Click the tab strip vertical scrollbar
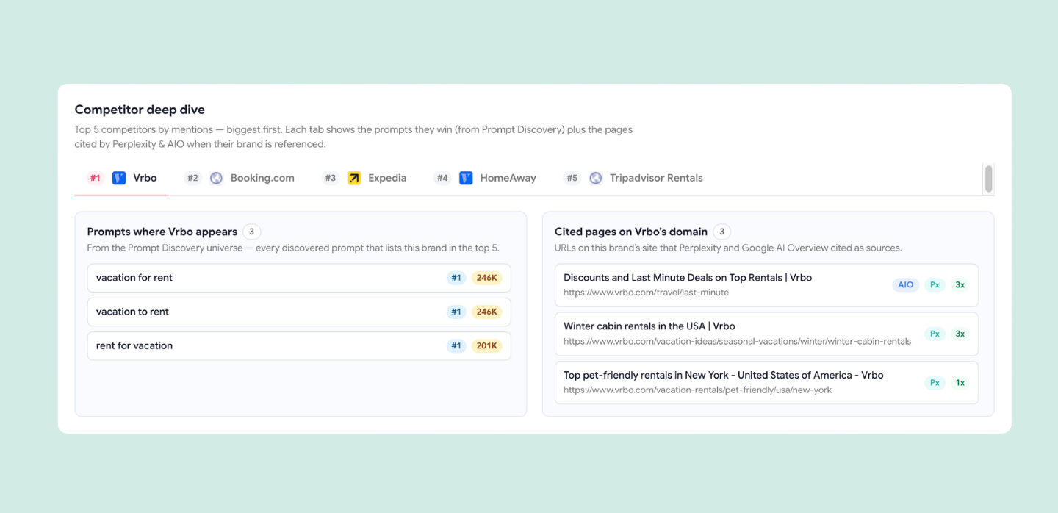The height and width of the screenshot is (513, 1058). point(989,179)
